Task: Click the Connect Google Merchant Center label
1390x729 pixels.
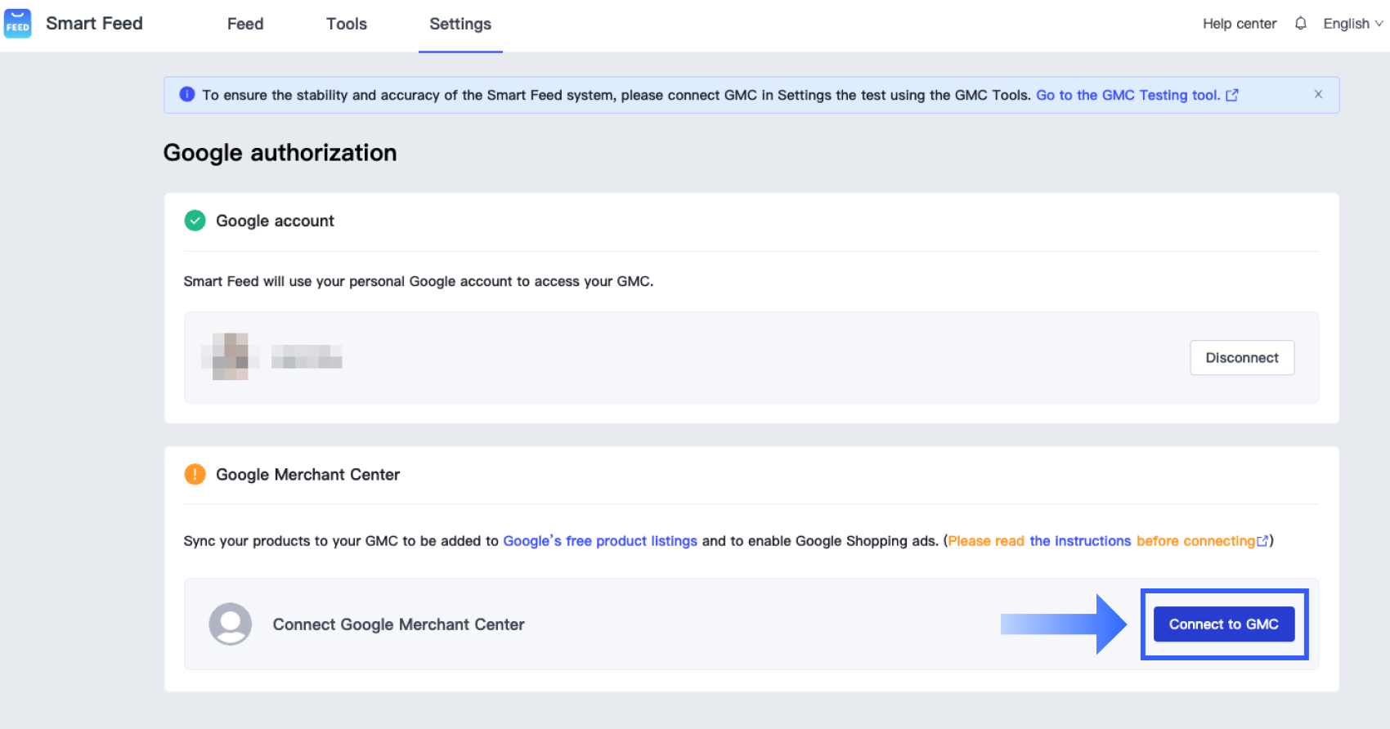Action: pyautogui.click(x=399, y=624)
